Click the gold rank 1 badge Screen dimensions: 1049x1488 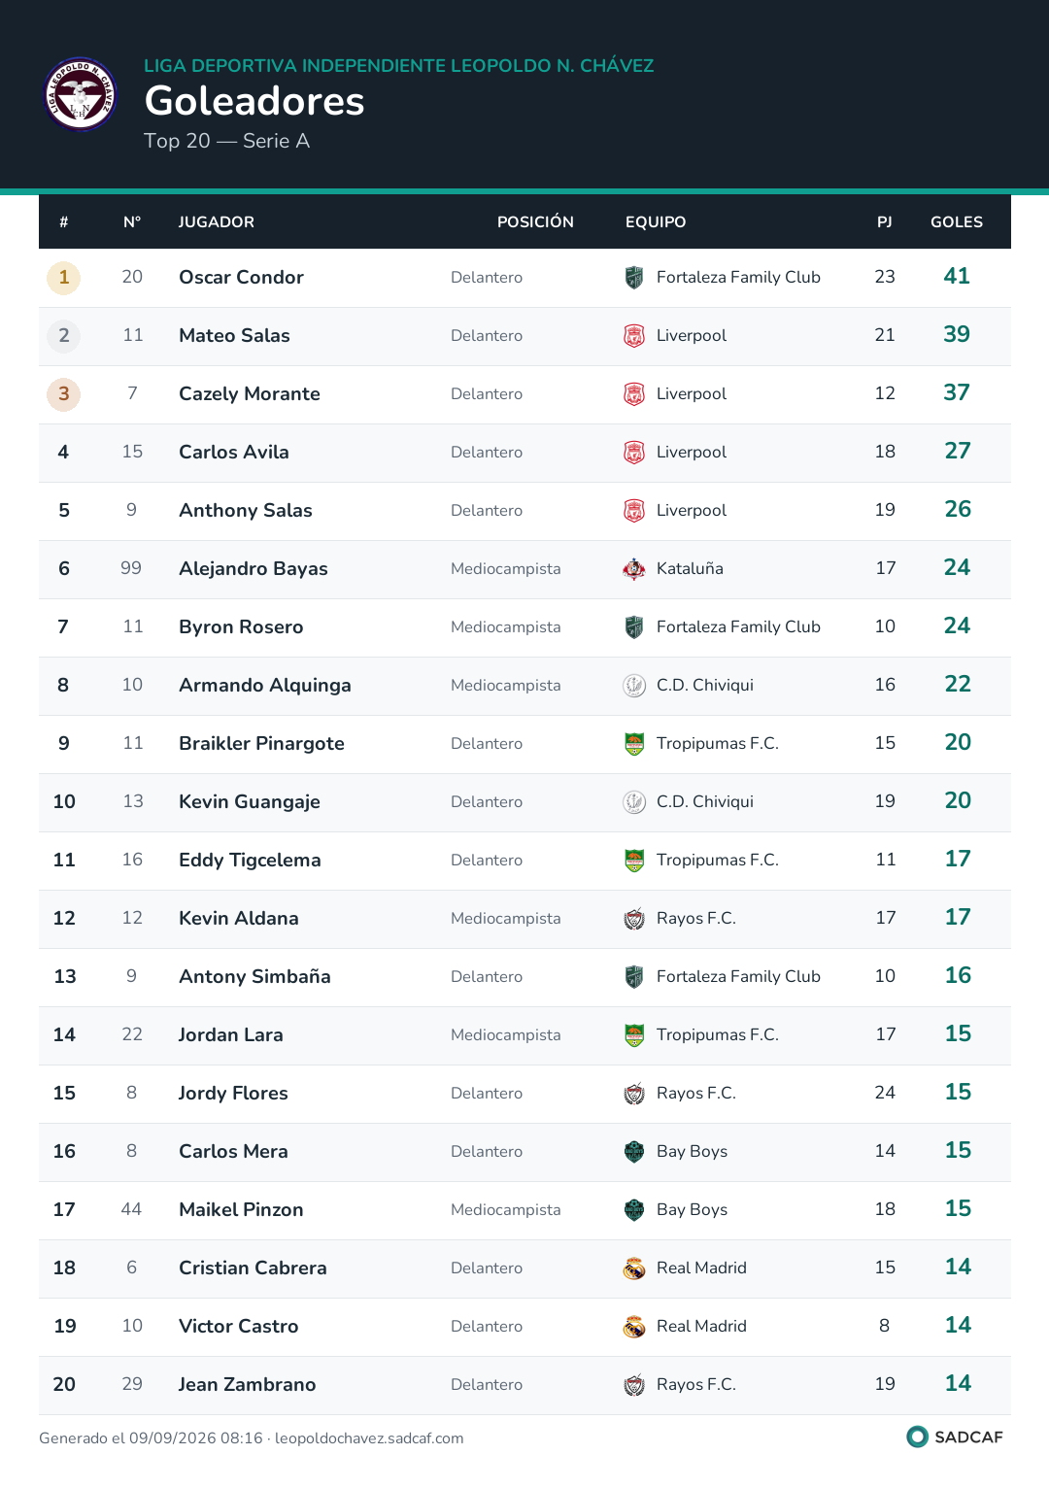click(64, 278)
